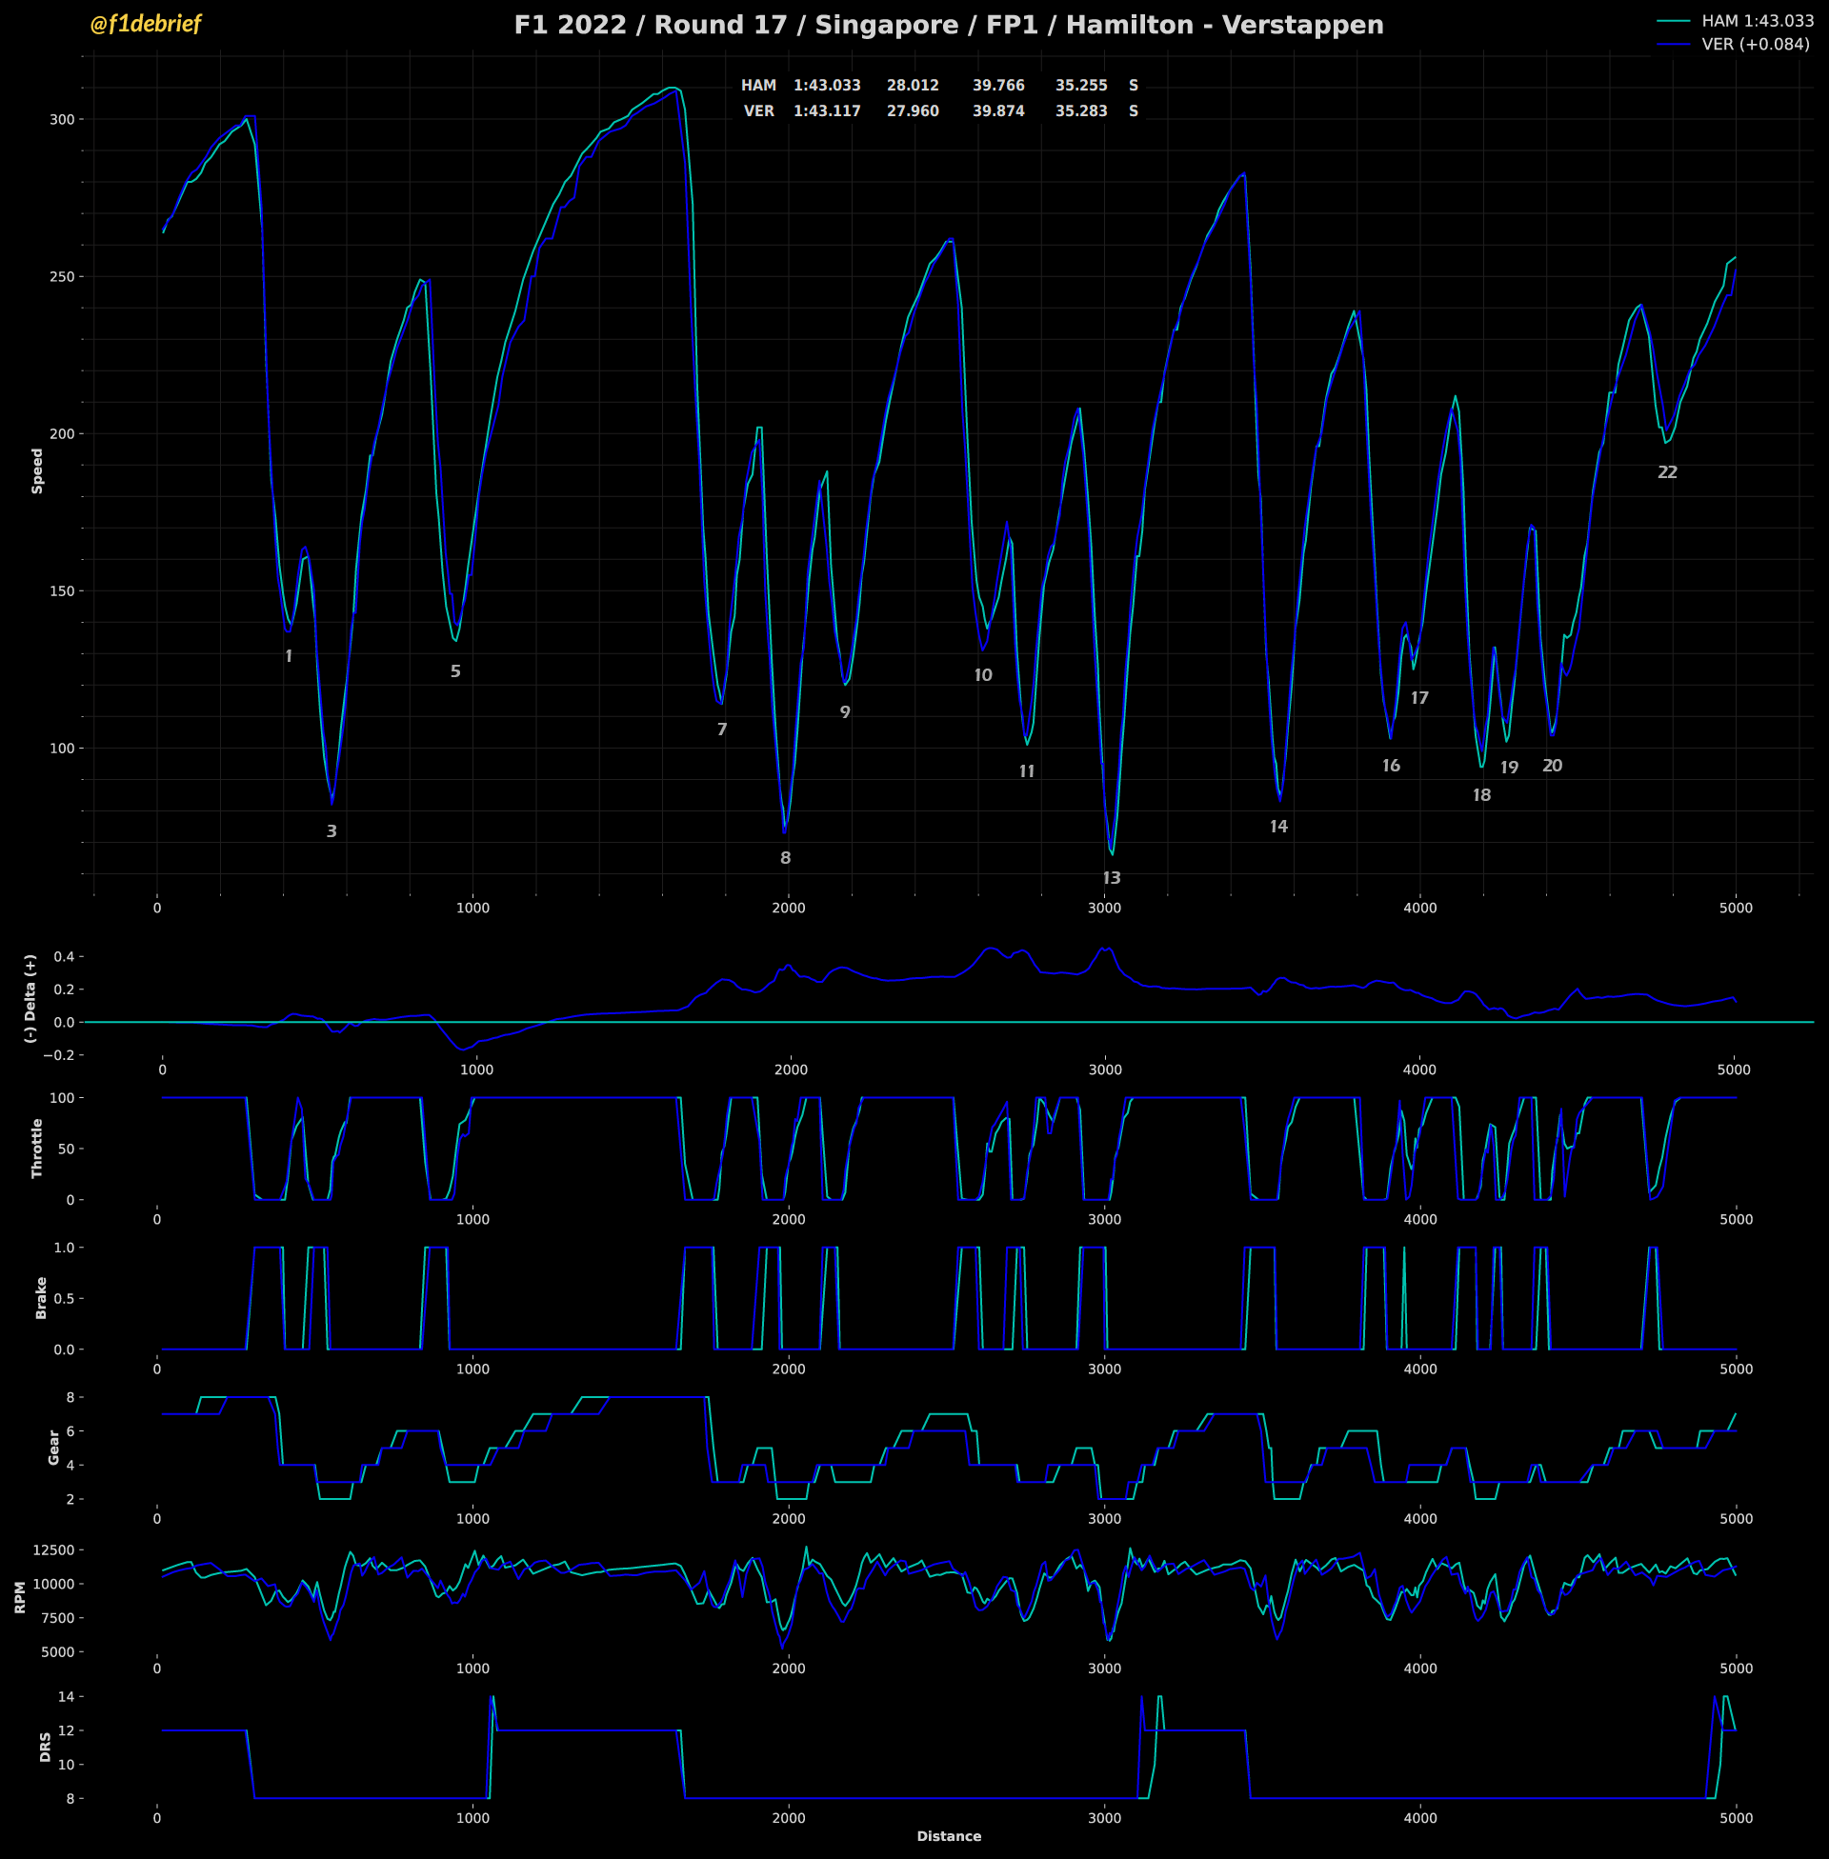Screen dimensions: 1829x1859
Task: Click the chart title text
Action: tap(948, 25)
